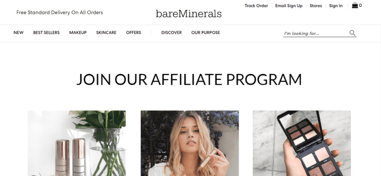381x176 pixels.
Task: Expand the SKINCARE navigation menu
Action: coord(106,32)
